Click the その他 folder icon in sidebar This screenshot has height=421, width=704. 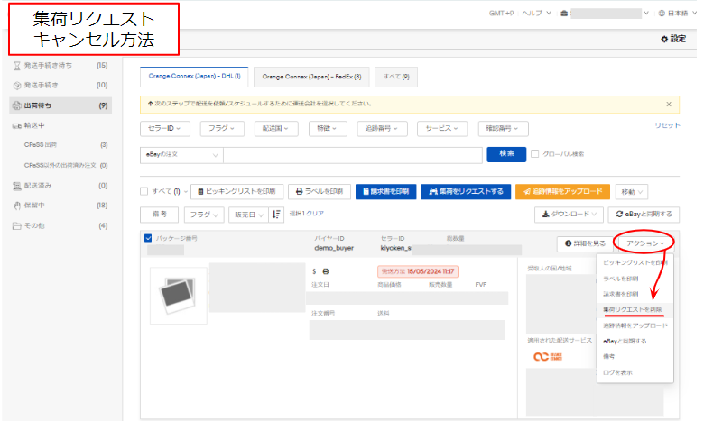pyautogui.click(x=16, y=225)
